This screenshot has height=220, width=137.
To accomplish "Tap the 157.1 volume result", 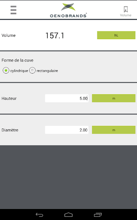I will point(55,35).
